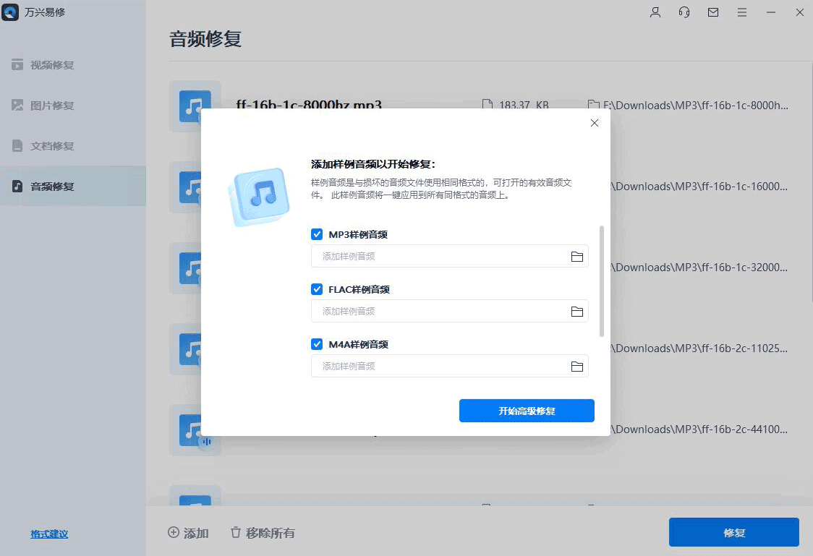The width and height of the screenshot is (813, 556).
Task: Click the 移除所有 trash icon
Action: point(235,533)
